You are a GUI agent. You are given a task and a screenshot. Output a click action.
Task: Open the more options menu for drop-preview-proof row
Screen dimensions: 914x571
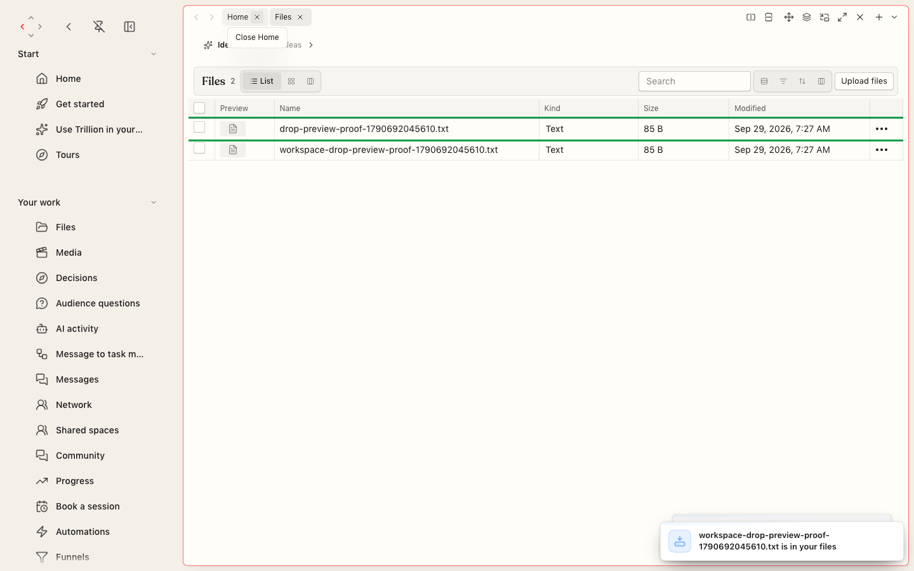[x=882, y=129]
